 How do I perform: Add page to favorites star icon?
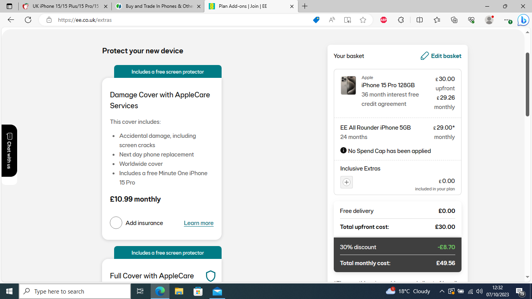pos(363,20)
